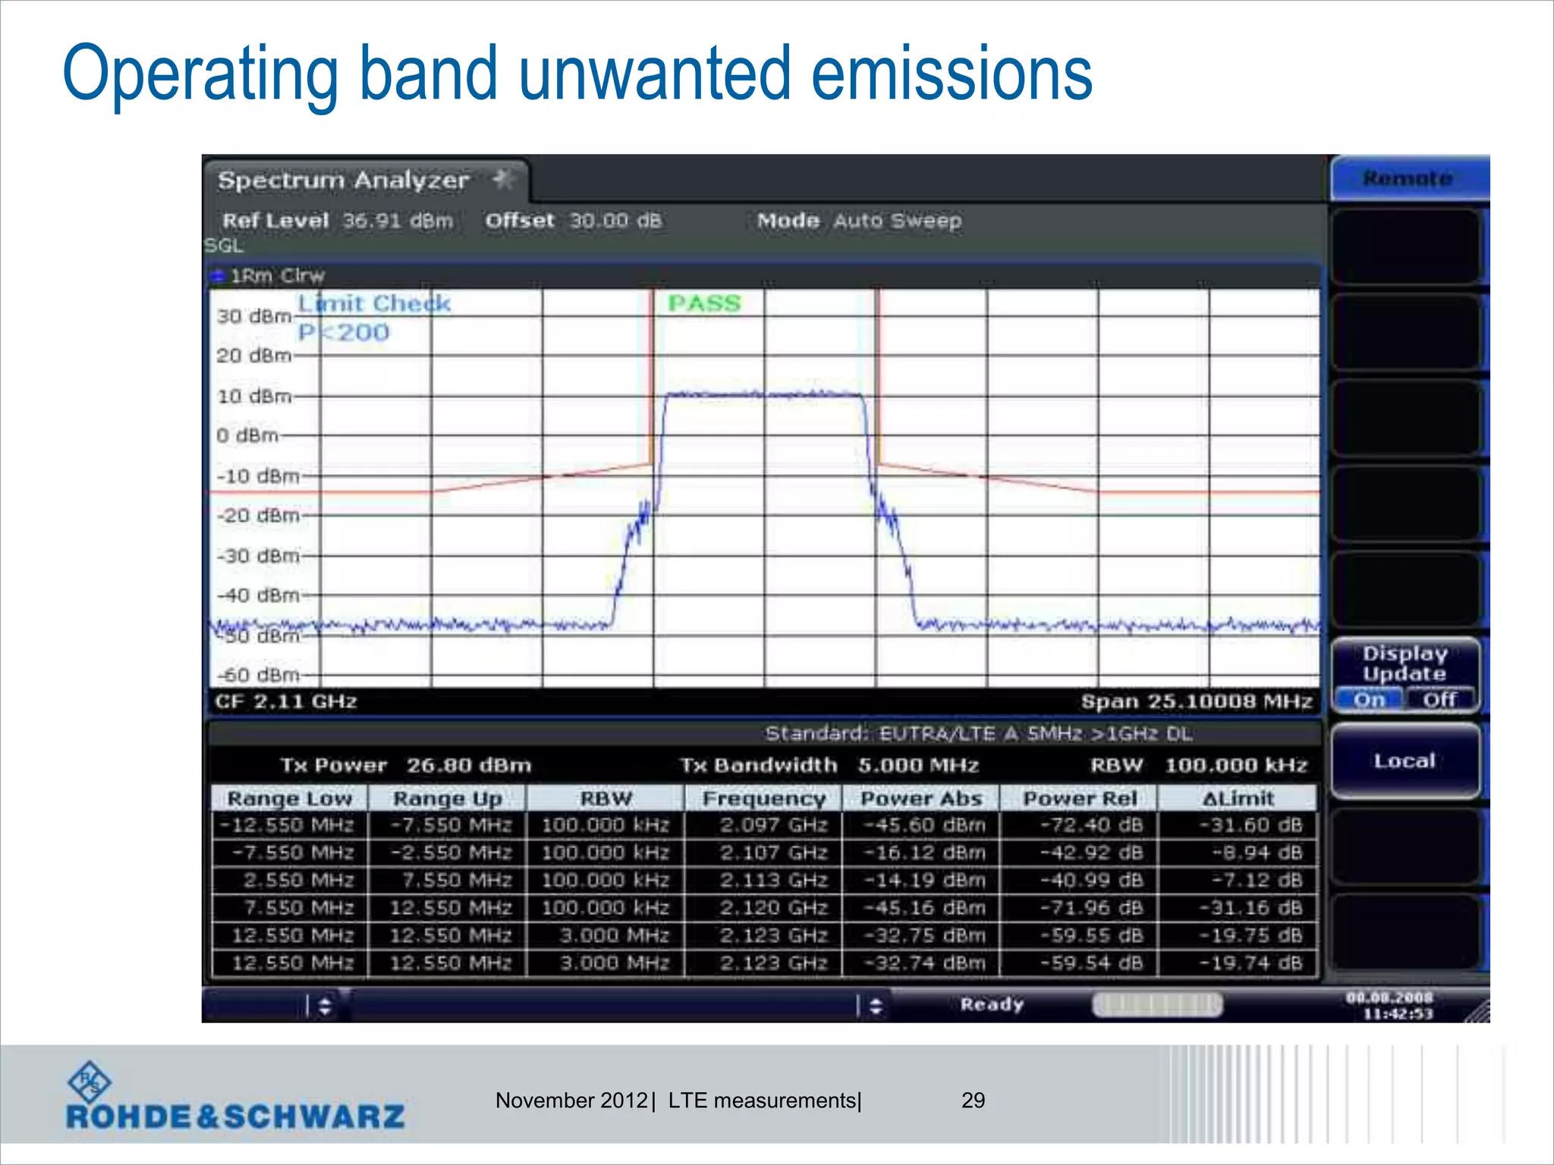Click the 1Rm Clrw trace indicator
The height and width of the screenshot is (1165, 1554).
[268, 275]
